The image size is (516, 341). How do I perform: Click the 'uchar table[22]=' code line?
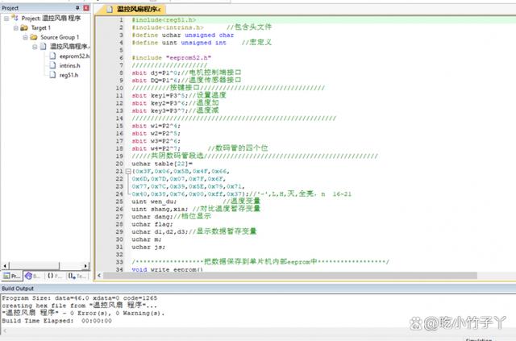(x=162, y=164)
